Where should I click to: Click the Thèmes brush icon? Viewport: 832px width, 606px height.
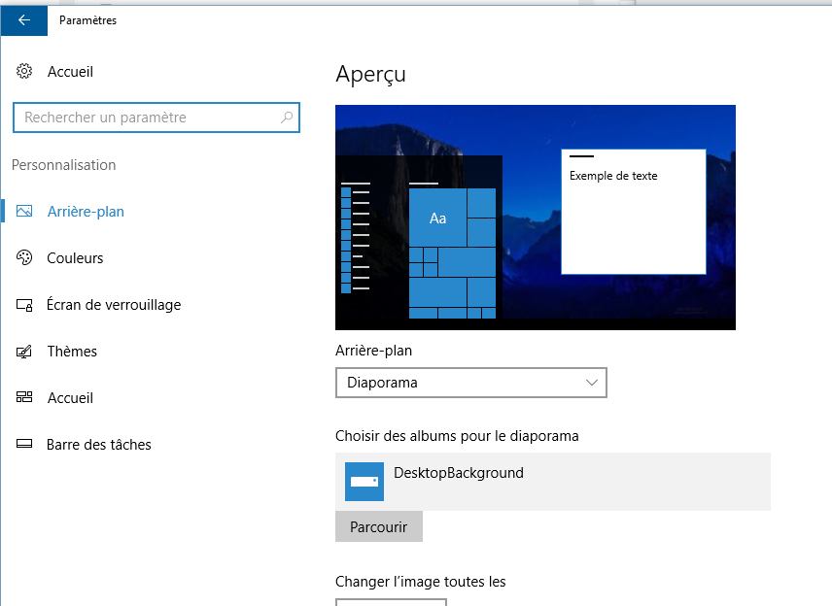pyautogui.click(x=25, y=352)
